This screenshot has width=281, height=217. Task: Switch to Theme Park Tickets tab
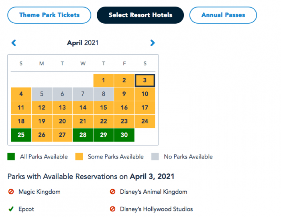(49, 15)
